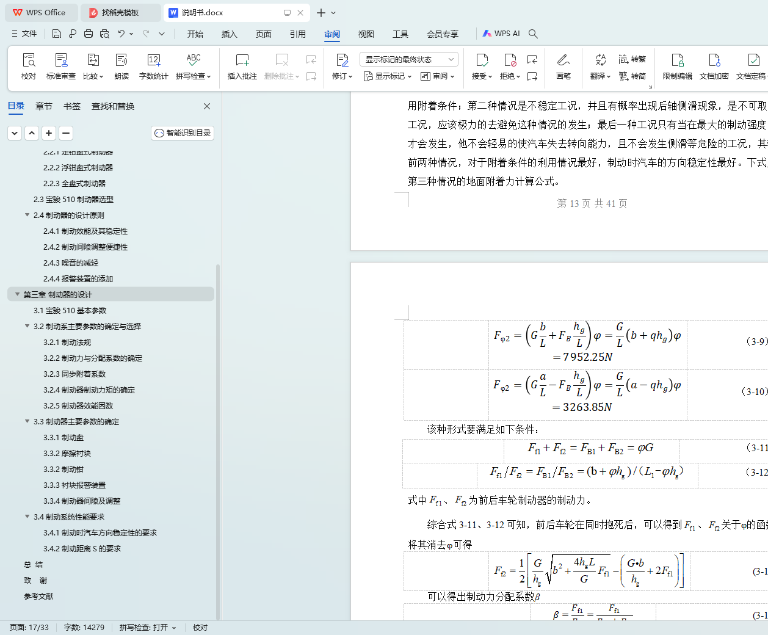
Task: Click the search magnifier next to WPS AI
Action: [x=533, y=34]
